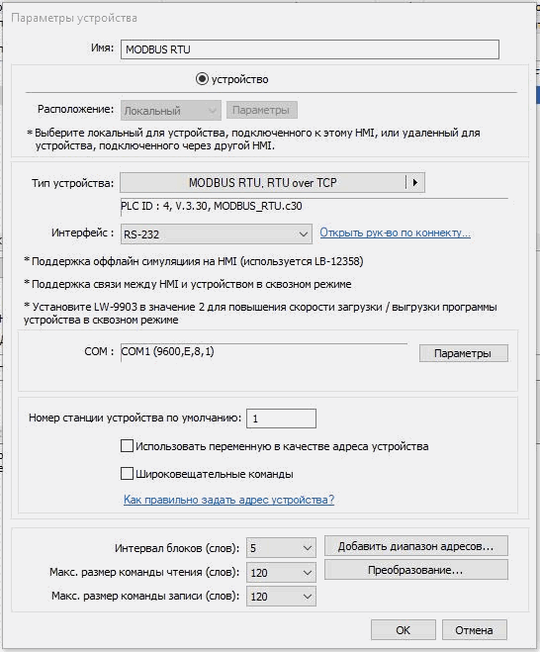This screenshot has width=540, height=652.
Task: Select the устройство radio button
Action: click(x=202, y=79)
